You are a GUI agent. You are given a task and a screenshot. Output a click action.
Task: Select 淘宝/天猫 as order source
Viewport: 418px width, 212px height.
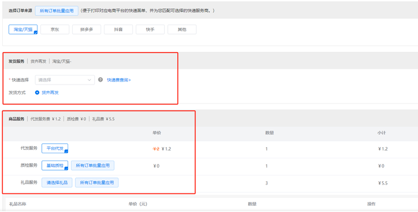(x=23, y=30)
